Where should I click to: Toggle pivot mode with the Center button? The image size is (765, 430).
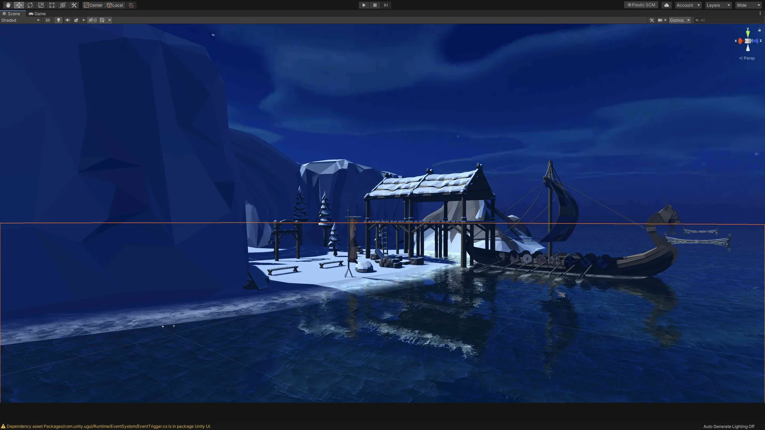click(x=93, y=5)
